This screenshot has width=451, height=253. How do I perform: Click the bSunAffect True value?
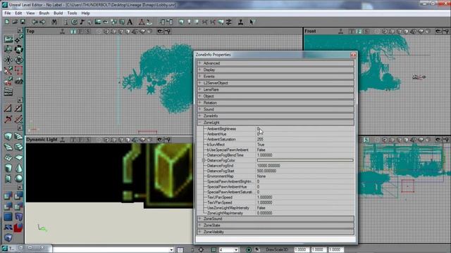tap(261, 145)
